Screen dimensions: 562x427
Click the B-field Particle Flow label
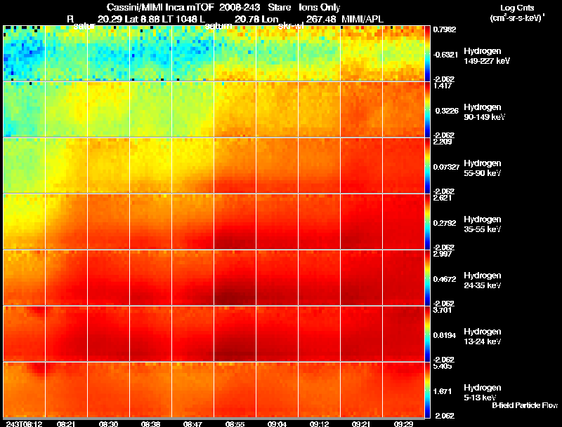pos(525,405)
